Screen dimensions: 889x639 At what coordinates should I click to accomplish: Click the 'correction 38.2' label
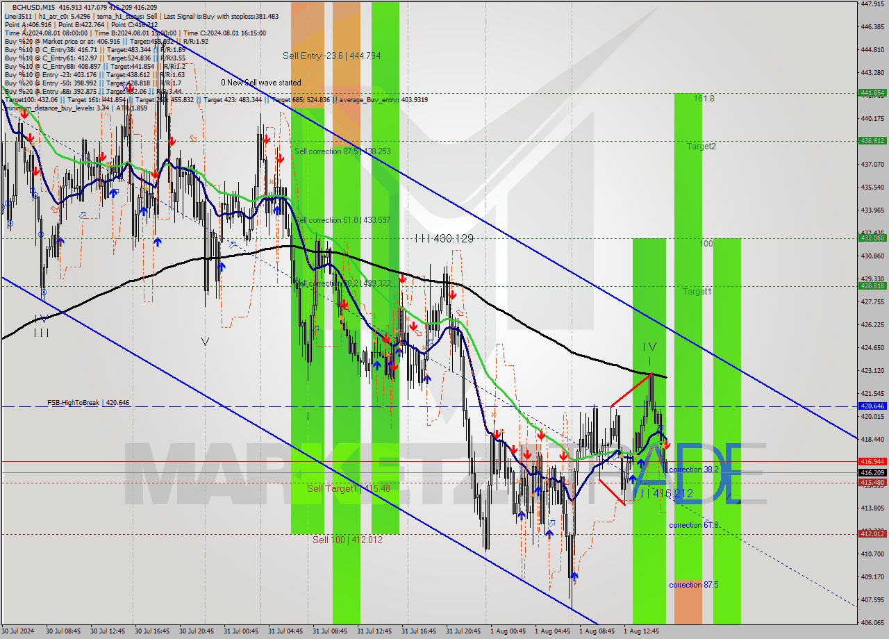694,470
